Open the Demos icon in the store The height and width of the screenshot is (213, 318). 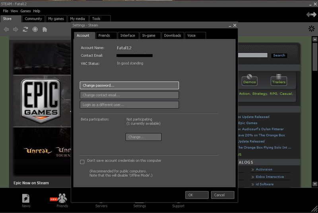250,80
